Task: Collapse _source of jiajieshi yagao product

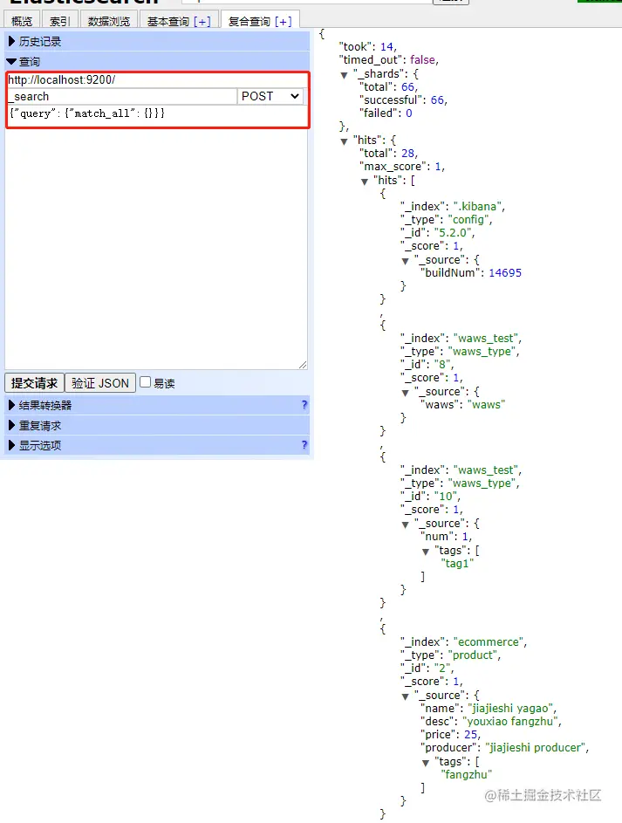Action: (406, 696)
